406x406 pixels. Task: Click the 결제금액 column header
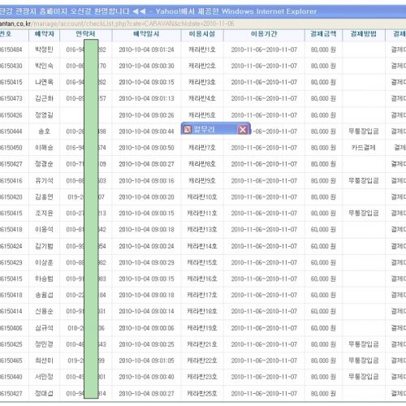pyautogui.click(x=323, y=34)
